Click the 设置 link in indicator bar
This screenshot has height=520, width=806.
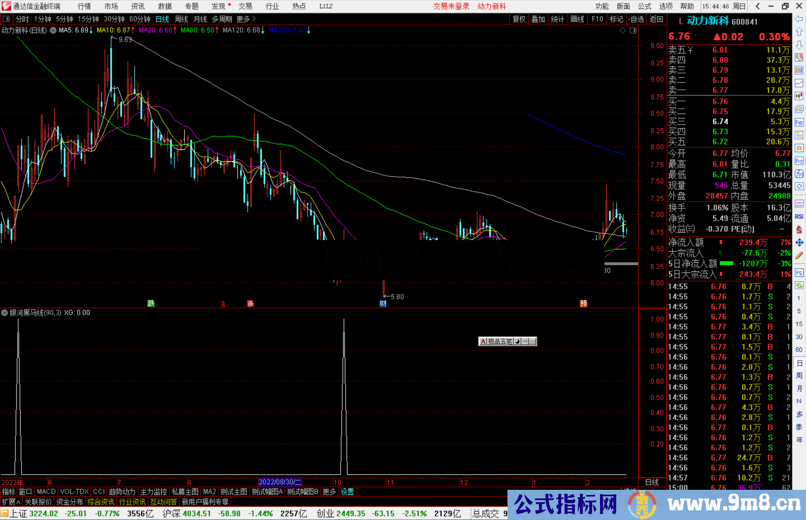tap(347, 492)
